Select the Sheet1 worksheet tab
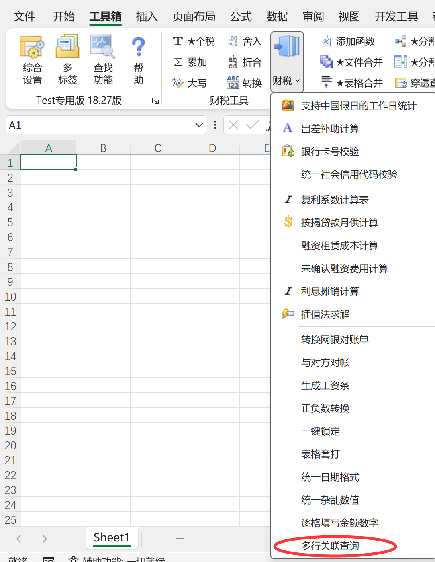Viewport: 435px width, 562px height. 112,538
